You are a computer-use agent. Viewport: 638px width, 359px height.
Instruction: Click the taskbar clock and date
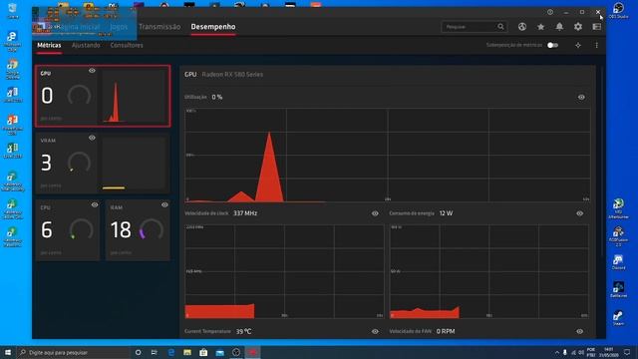click(x=609, y=352)
